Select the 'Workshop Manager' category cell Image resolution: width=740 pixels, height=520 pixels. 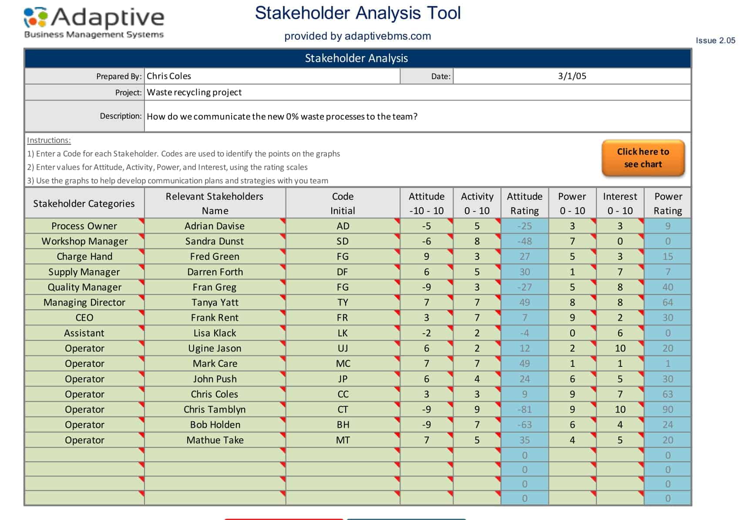(x=84, y=242)
